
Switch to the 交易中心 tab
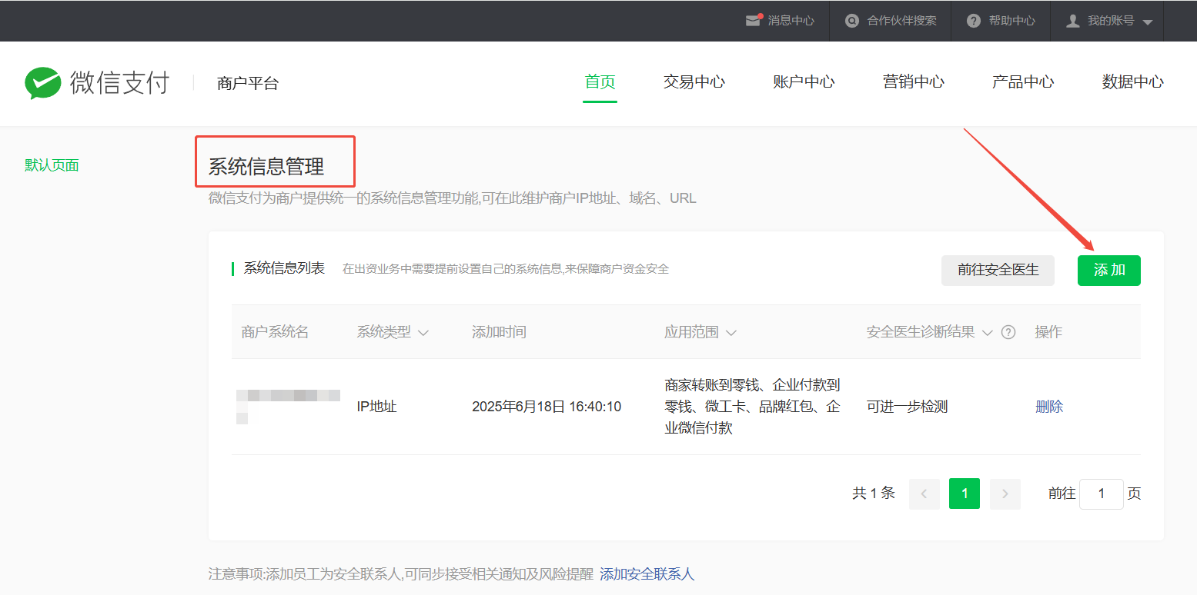pos(694,81)
